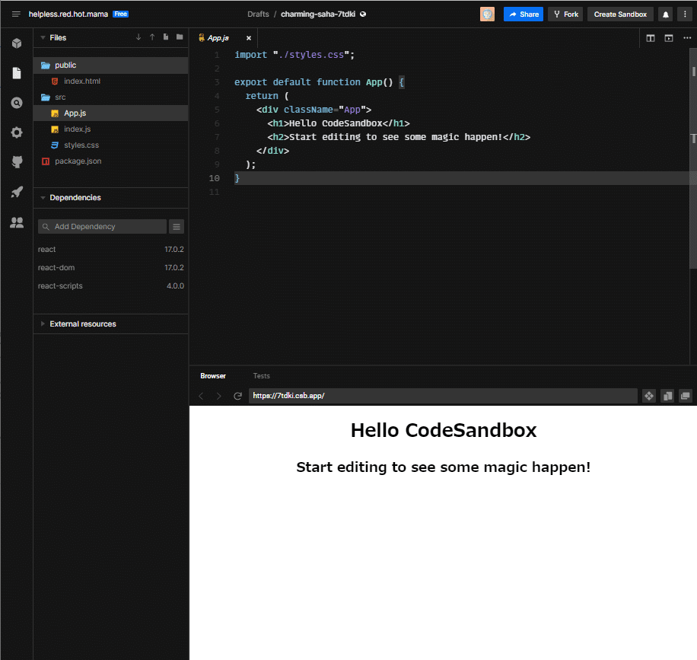This screenshot has height=660, width=697.
Task: Click the Drafts breadcrumb link
Action: [x=258, y=14]
